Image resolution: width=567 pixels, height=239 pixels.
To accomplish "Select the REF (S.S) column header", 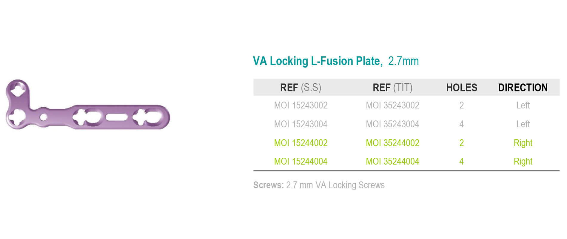I will pyautogui.click(x=301, y=88).
